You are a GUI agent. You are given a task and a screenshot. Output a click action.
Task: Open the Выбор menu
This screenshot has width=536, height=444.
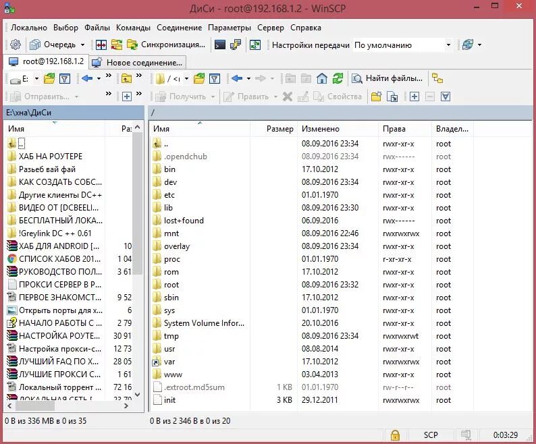tap(65, 28)
